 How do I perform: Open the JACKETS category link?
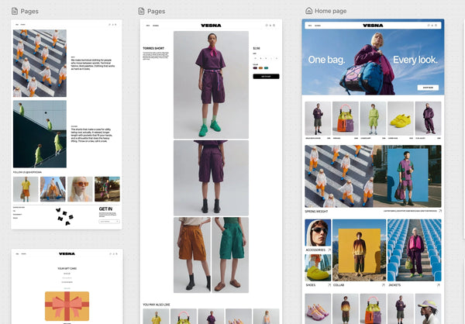394,285
